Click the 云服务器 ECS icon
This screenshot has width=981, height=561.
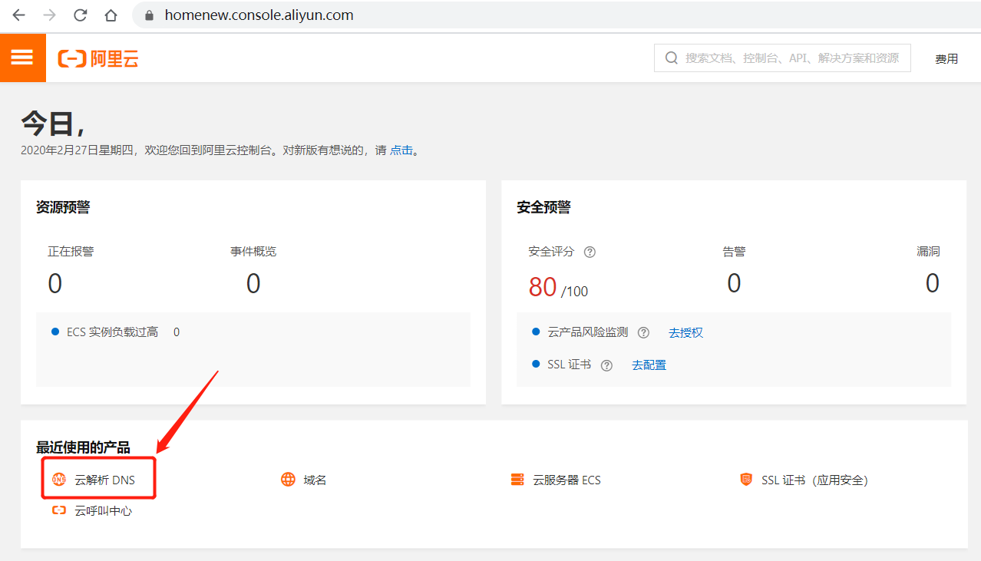[517, 480]
